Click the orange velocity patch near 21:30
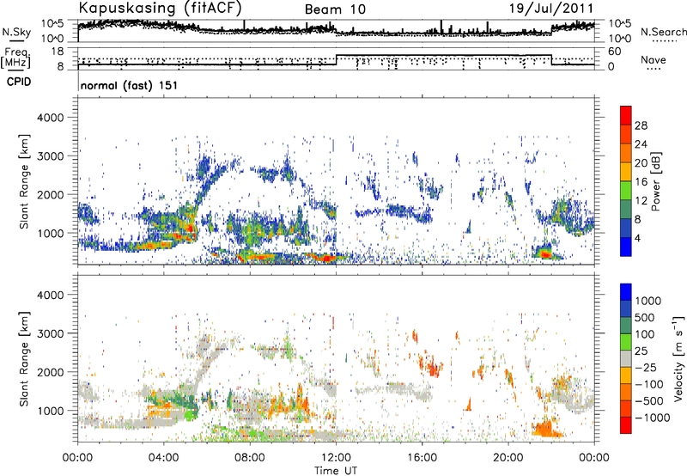Viewport: 687px width, 476px height. click(x=547, y=428)
